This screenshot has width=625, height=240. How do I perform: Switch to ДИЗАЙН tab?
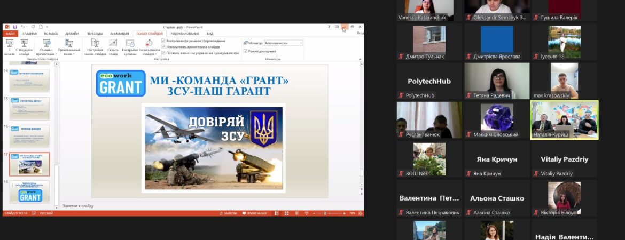click(72, 34)
